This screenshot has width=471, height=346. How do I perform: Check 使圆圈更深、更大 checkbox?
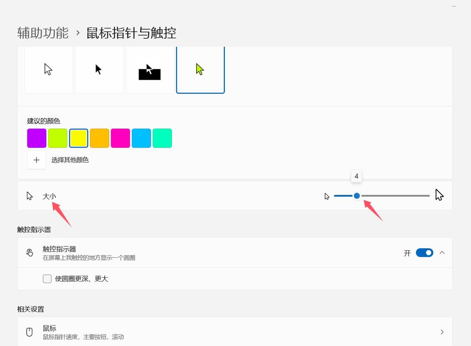[47, 279]
